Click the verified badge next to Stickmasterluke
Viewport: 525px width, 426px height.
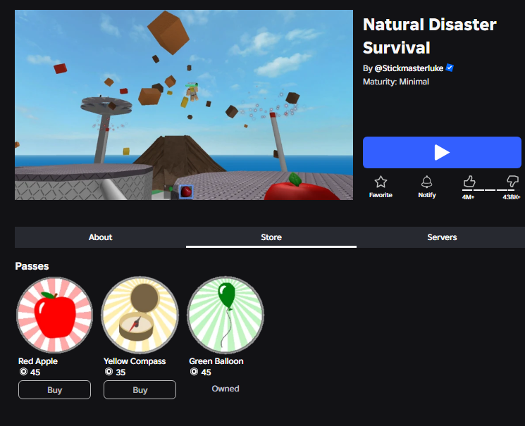point(450,68)
